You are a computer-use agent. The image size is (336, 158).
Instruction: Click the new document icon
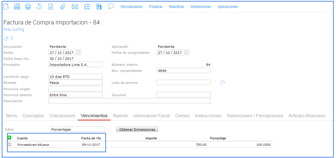(6, 7)
